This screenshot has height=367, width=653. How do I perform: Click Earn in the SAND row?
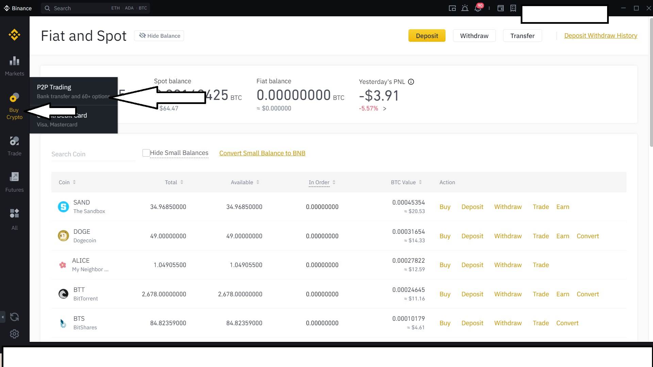(x=563, y=207)
